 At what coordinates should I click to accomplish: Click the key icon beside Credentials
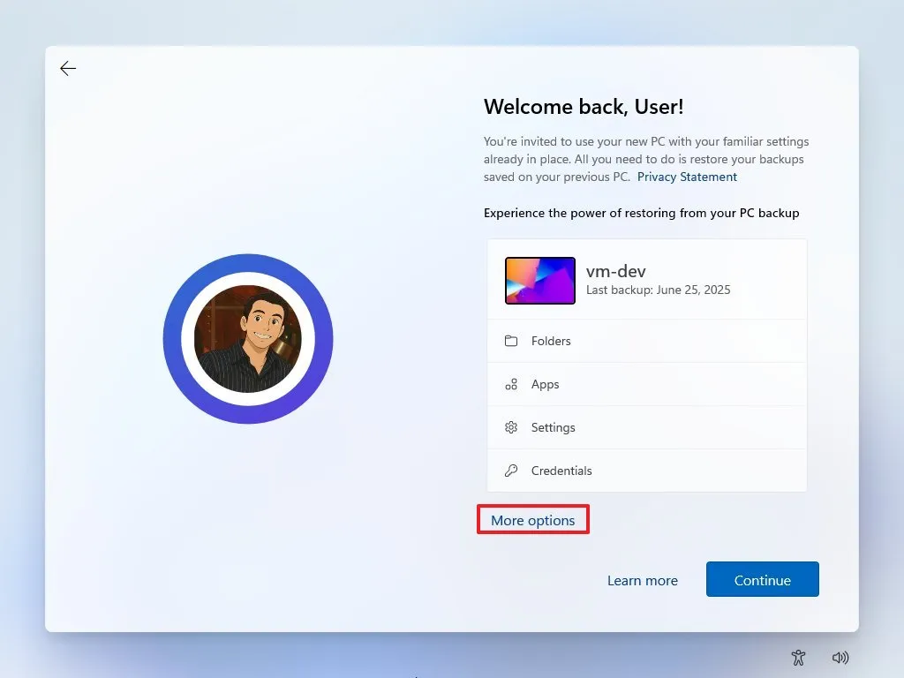point(511,471)
